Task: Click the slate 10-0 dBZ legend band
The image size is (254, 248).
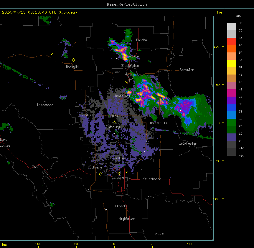Action: click(232, 137)
